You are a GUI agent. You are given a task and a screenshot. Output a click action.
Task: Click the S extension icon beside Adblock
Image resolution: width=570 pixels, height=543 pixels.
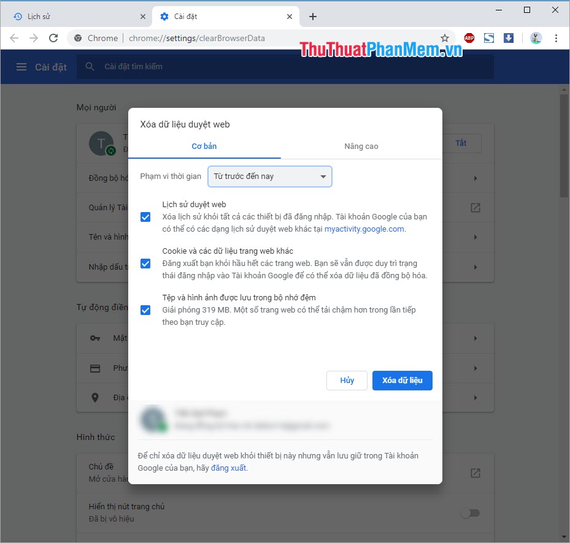(x=488, y=37)
